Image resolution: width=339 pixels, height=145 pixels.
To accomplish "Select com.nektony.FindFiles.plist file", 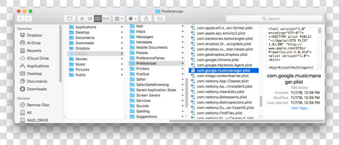I will tap(224, 113).
